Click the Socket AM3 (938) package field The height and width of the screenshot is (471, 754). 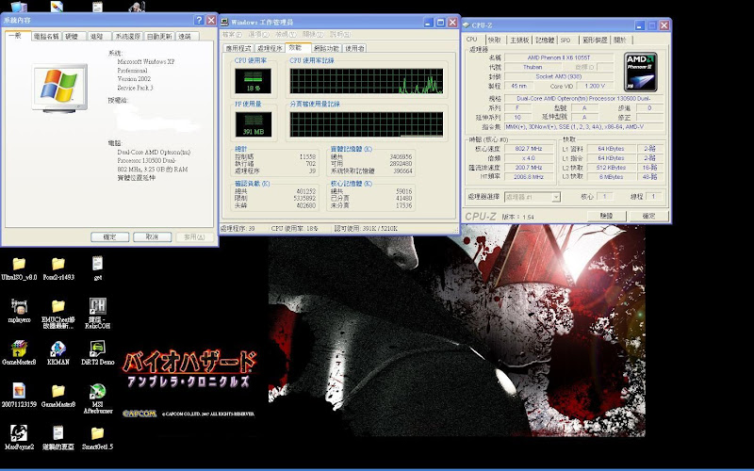coord(559,76)
